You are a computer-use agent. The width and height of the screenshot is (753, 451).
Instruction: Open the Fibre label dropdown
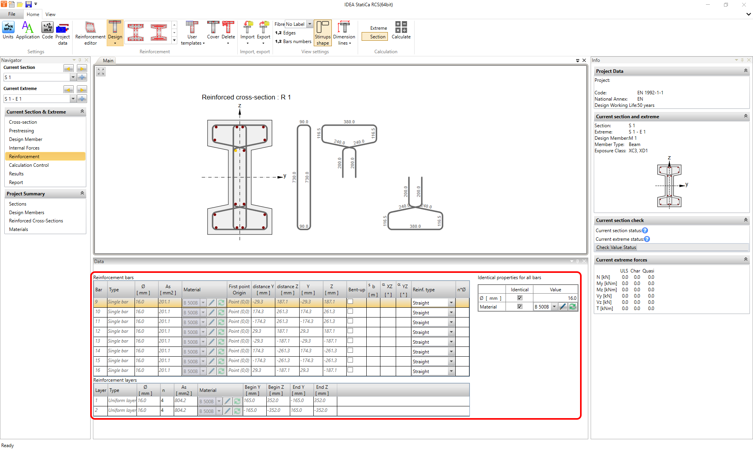pos(309,24)
